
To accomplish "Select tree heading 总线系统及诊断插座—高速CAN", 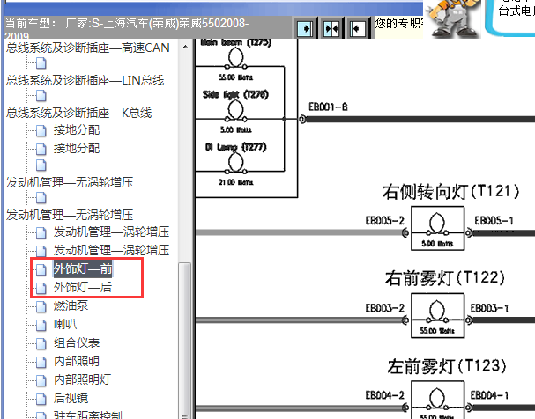I will click(87, 48).
